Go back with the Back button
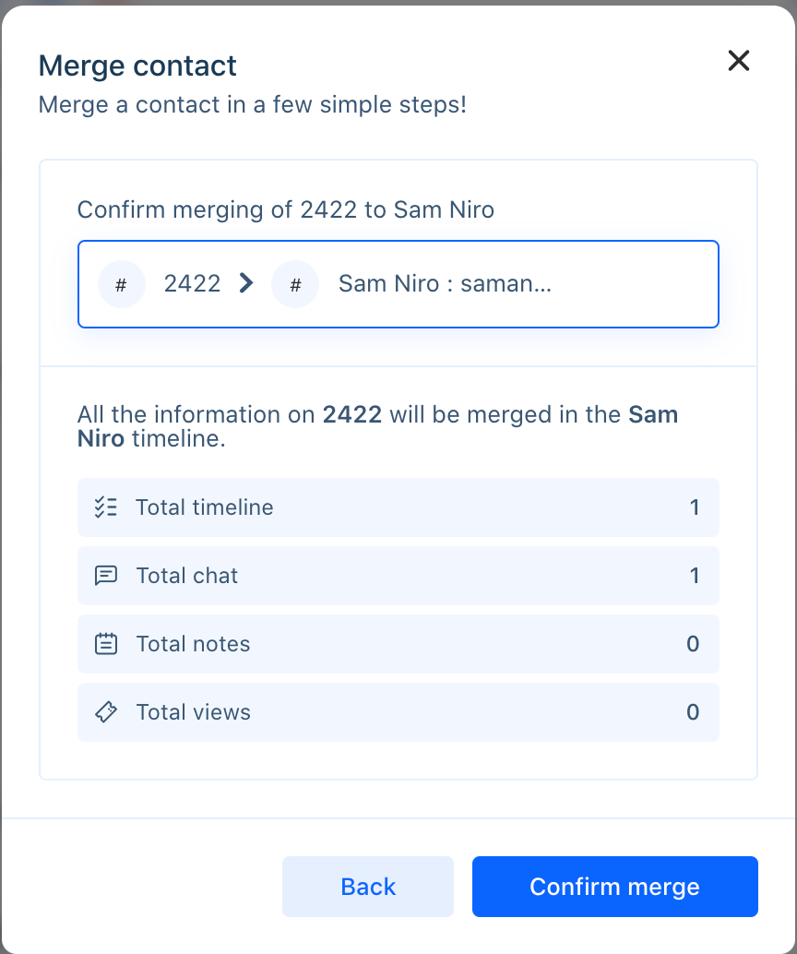Image resolution: width=797 pixels, height=954 pixels. point(367,887)
